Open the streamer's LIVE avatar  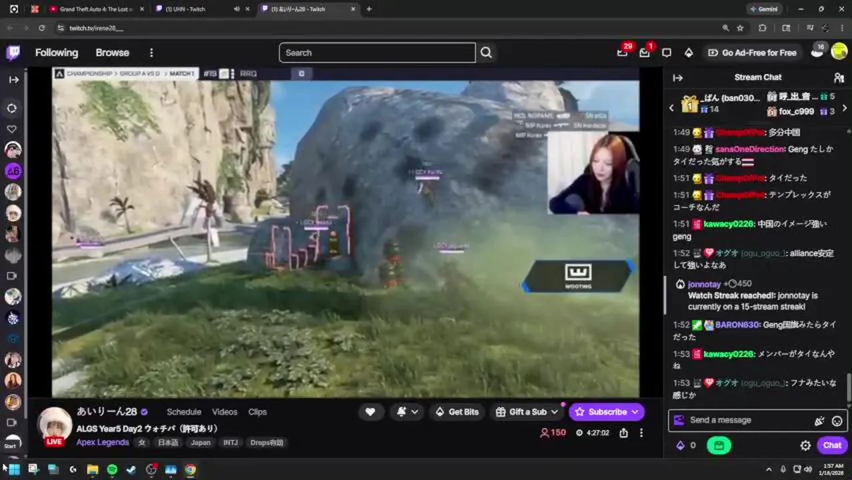(x=54, y=425)
